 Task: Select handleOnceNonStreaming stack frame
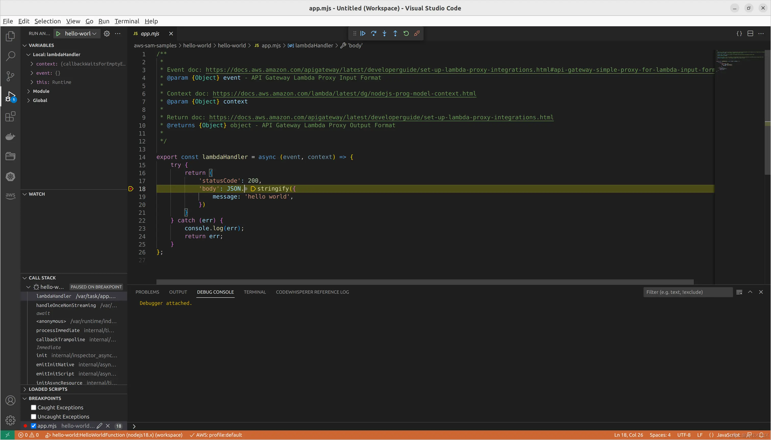pos(66,305)
